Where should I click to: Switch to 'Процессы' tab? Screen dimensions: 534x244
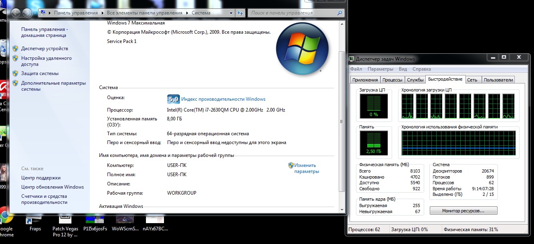(392, 80)
